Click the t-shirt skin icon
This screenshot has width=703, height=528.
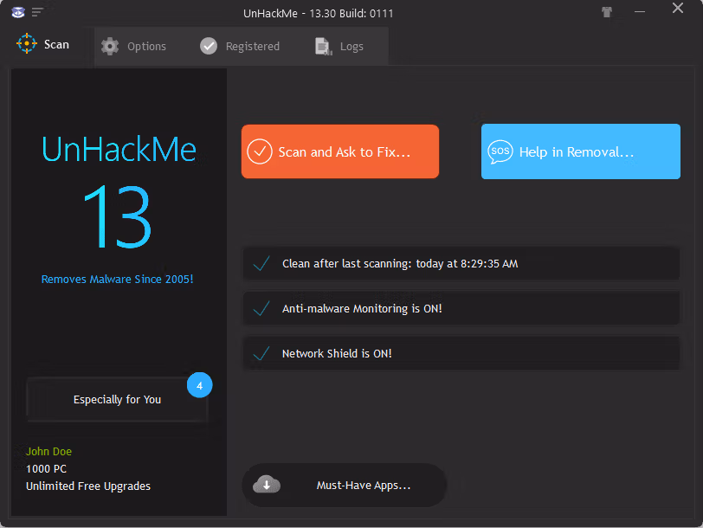point(607,12)
